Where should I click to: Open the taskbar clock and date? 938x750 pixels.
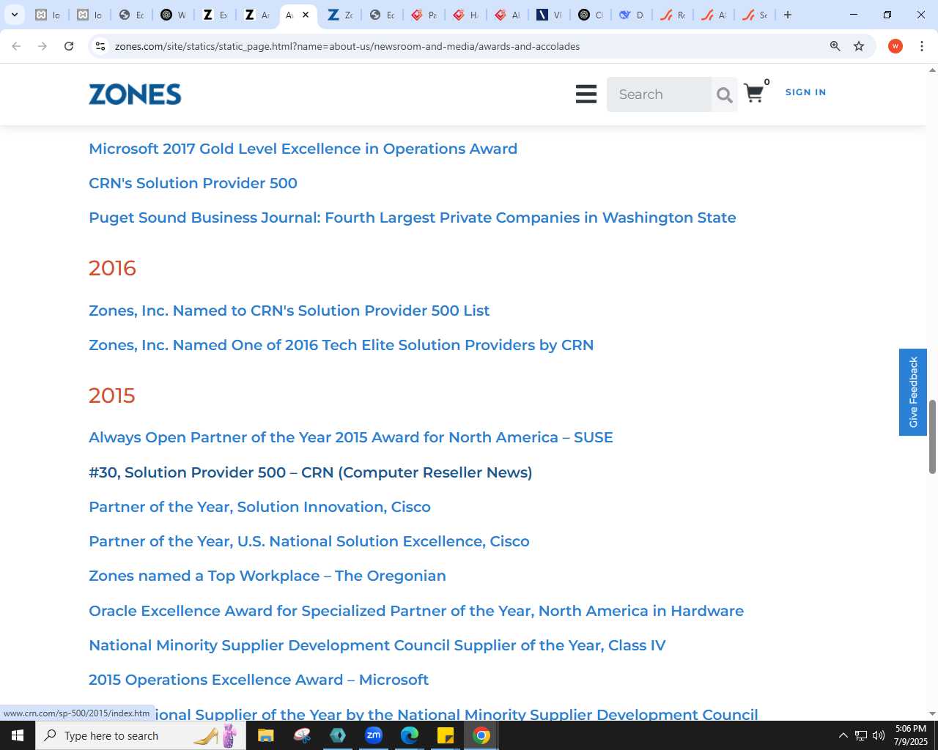910,735
